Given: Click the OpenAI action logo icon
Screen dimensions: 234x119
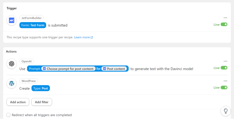Looking at the screenshot, I should (x=11, y=64).
